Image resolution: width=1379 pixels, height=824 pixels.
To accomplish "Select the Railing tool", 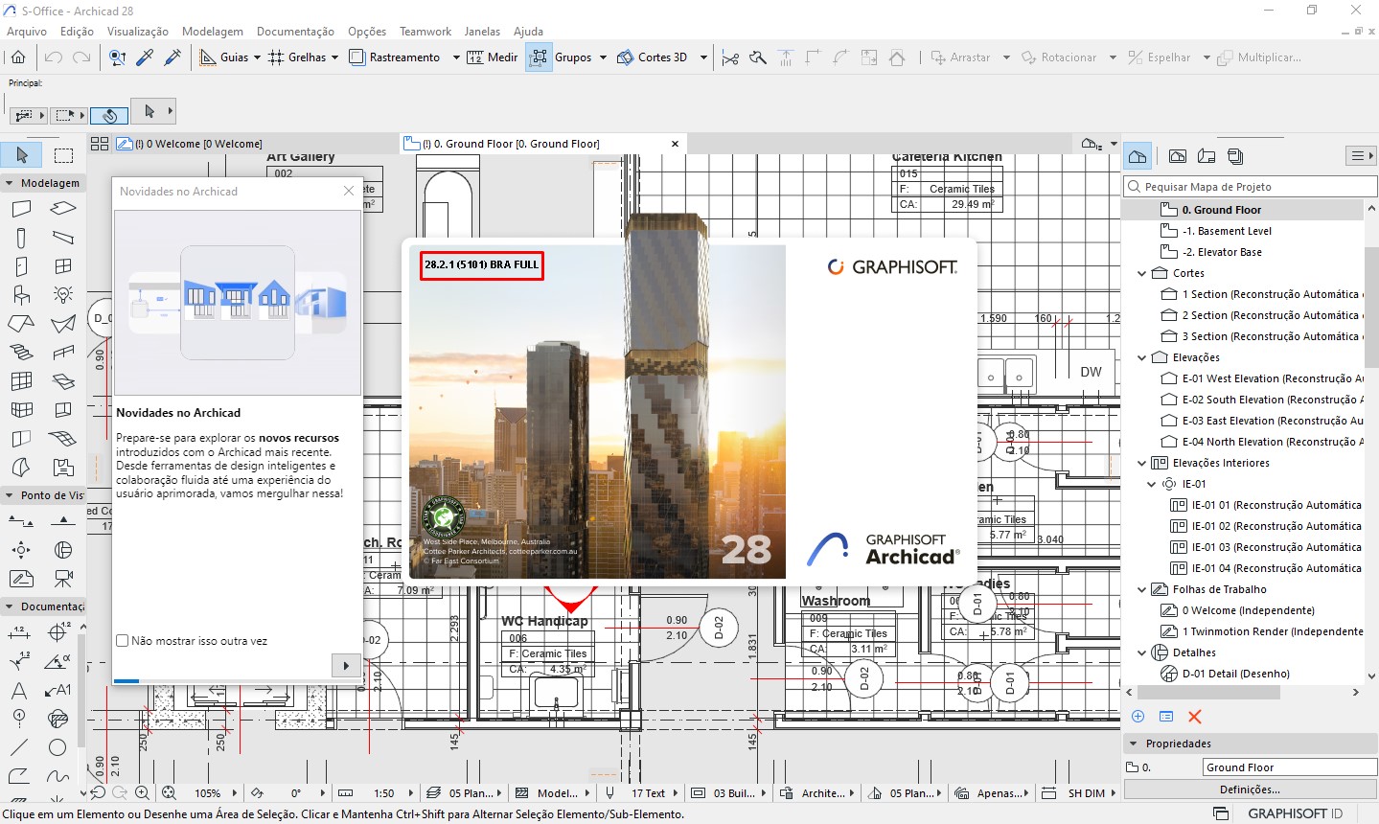I will click(63, 353).
